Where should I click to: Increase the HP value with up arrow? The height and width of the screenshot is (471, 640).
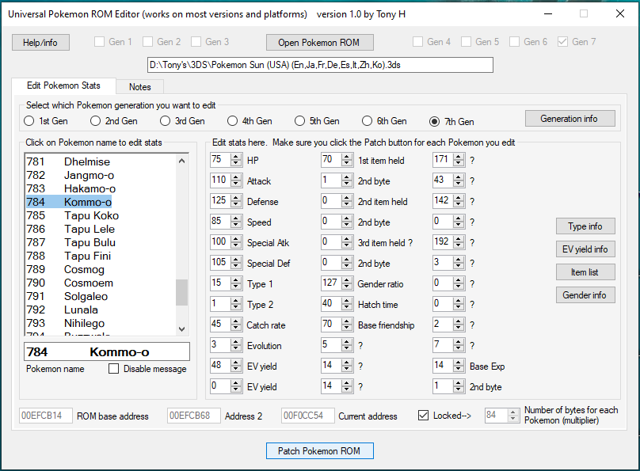point(236,157)
